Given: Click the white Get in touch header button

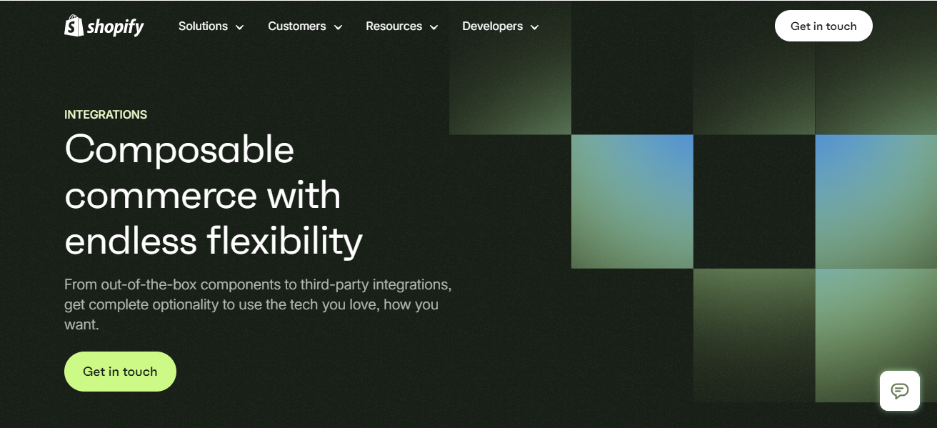Looking at the screenshot, I should [x=823, y=25].
